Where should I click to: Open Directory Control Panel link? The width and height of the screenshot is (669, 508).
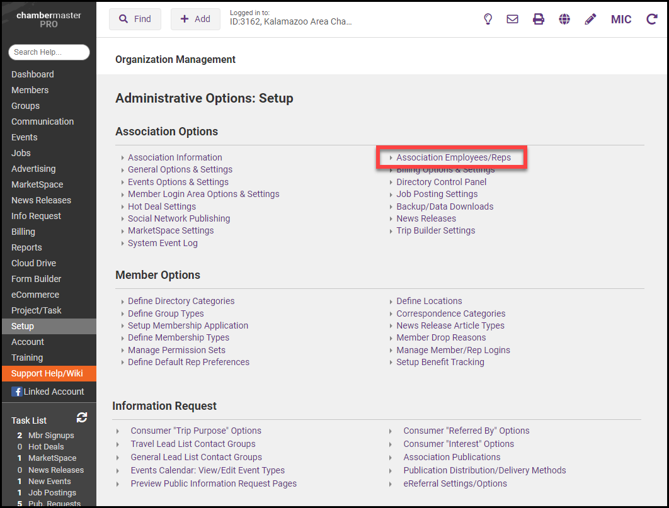coord(441,182)
